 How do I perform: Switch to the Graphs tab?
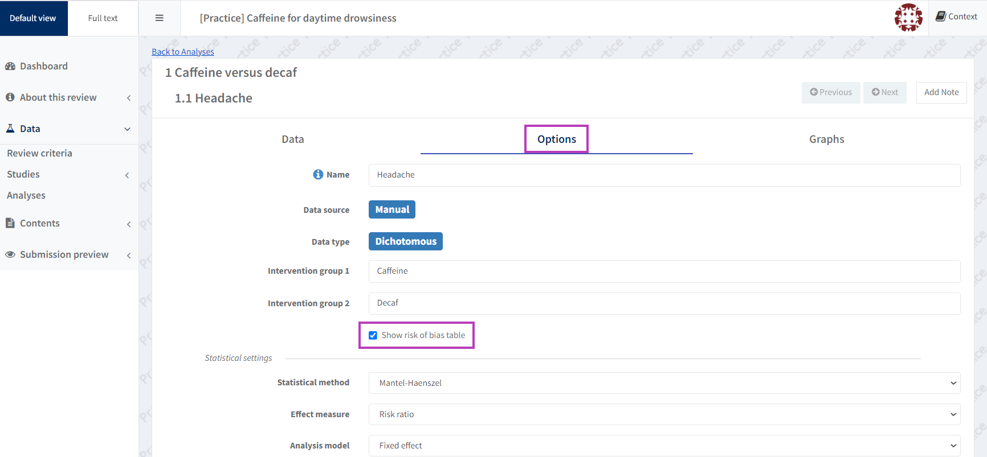(x=826, y=139)
